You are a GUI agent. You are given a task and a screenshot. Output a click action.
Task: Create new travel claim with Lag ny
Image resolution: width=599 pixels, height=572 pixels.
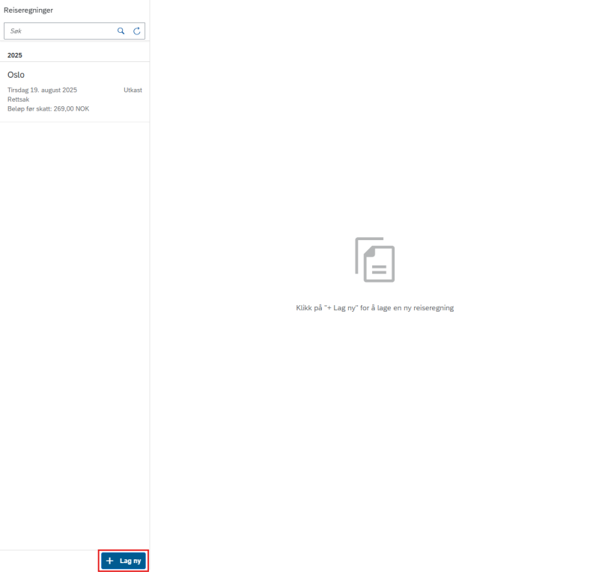click(x=124, y=561)
